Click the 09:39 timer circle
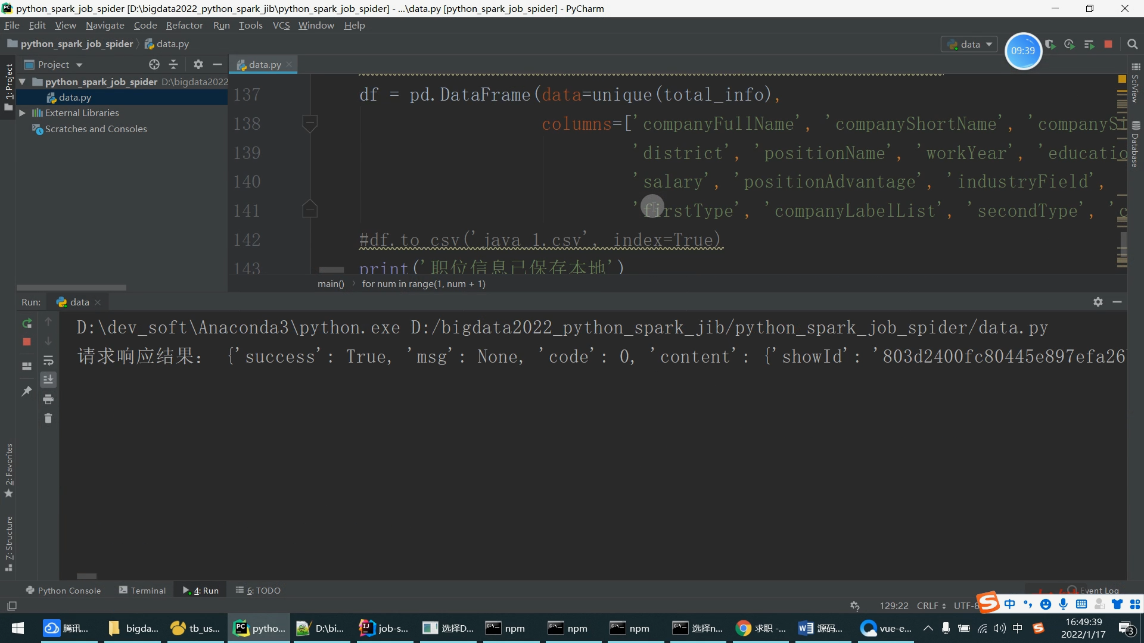This screenshot has height=643, width=1144. tap(1023, 51)
